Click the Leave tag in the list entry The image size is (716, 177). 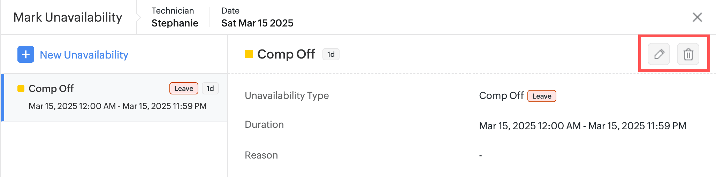pyautogui.click(x=184, y=88)
